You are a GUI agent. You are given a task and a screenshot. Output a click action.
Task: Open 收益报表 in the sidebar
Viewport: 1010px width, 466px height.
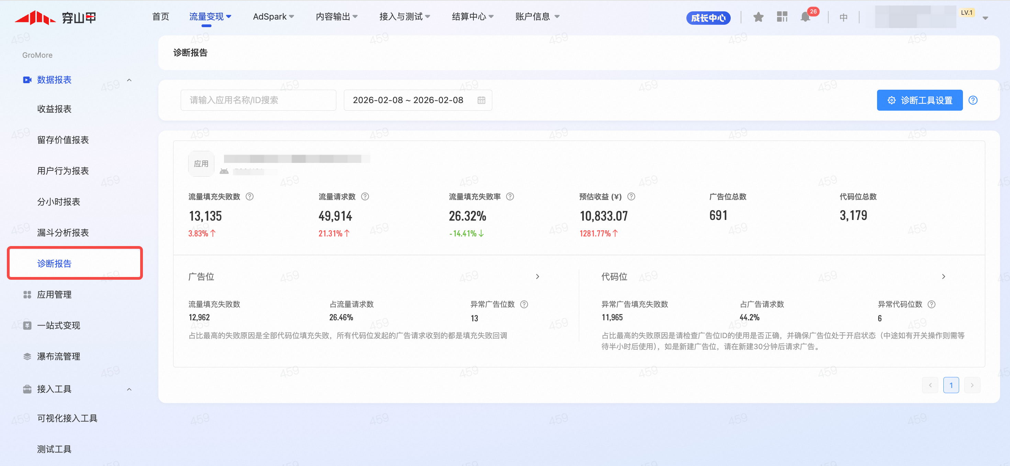pyautogui.click(x=54, y=109)
